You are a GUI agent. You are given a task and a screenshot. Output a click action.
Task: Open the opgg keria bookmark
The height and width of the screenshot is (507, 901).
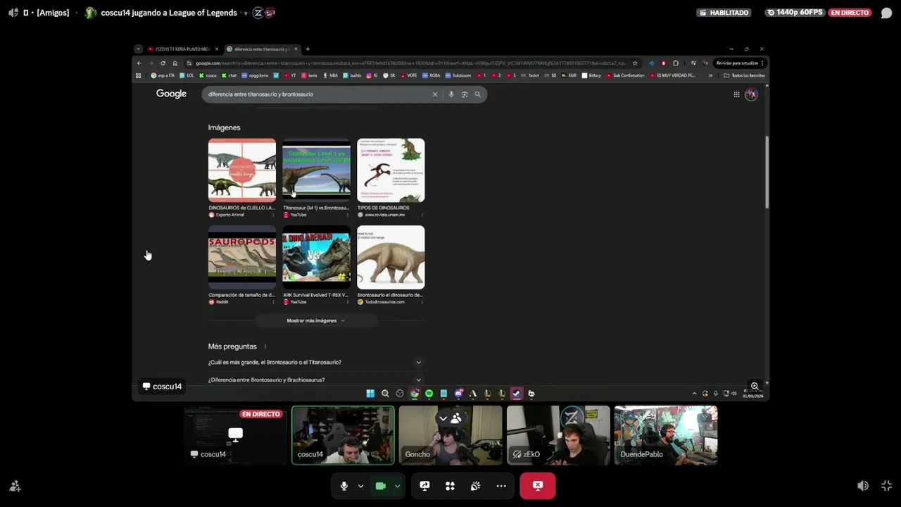pos(256,75)
